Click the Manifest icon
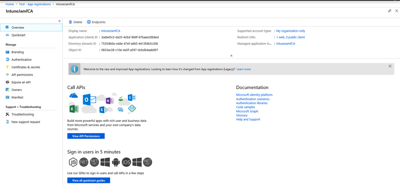This screenshot has width=400, height=187. 7,97
